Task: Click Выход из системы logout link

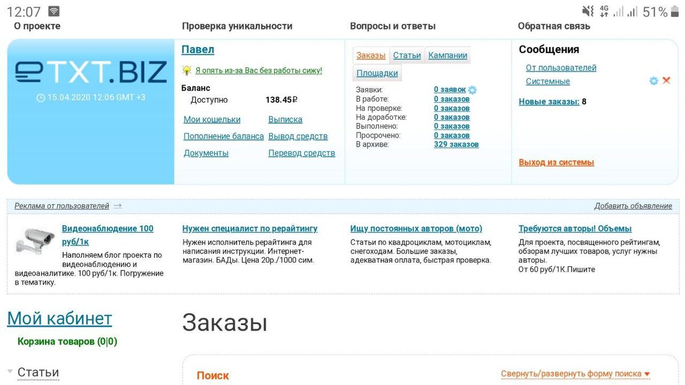Action: click(557, 163)
